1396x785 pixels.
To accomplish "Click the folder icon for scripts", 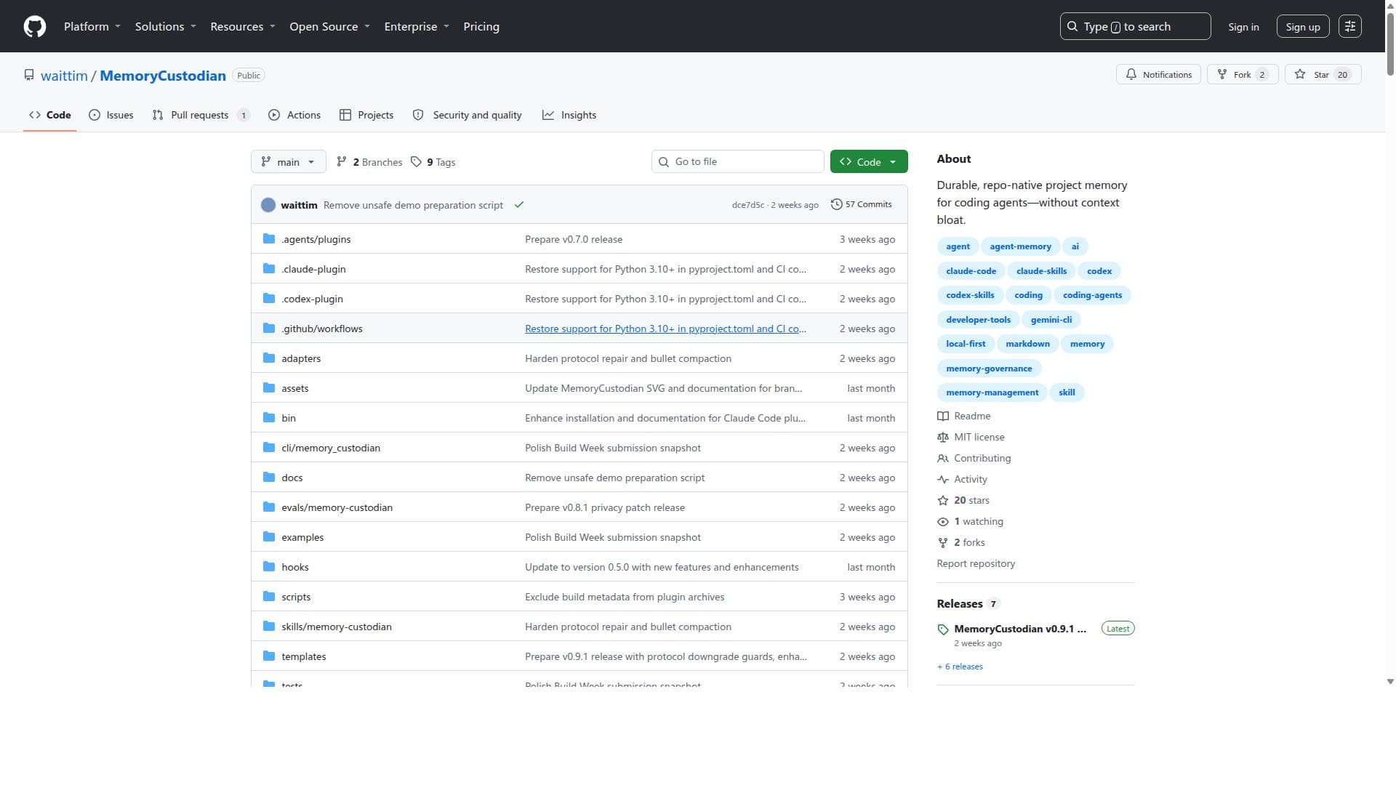I will (269, 597).
